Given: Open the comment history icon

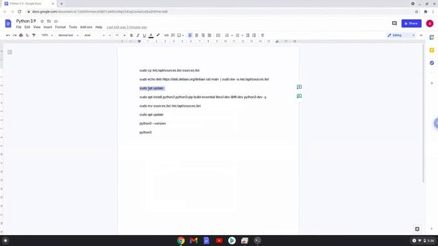Looking at the screenshot, I should pos(394,23).
